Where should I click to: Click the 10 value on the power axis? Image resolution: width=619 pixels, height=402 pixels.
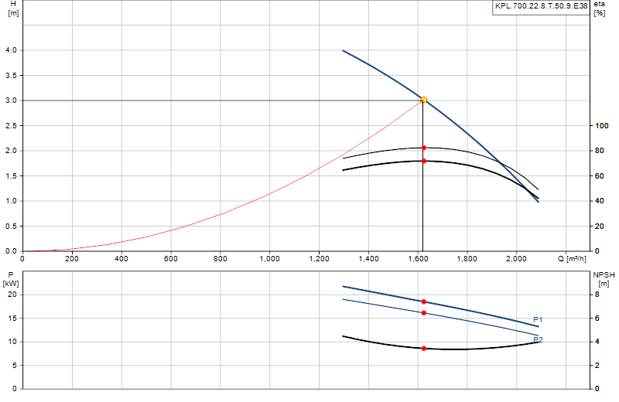(12, 342)
